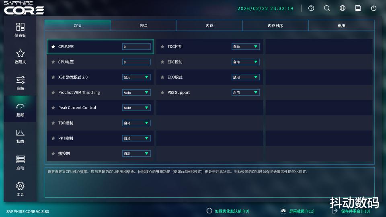Click the SAPPHIRE CORE V0.8.80 version text
The height and width of the screenshot is (217, 386).
28,212
